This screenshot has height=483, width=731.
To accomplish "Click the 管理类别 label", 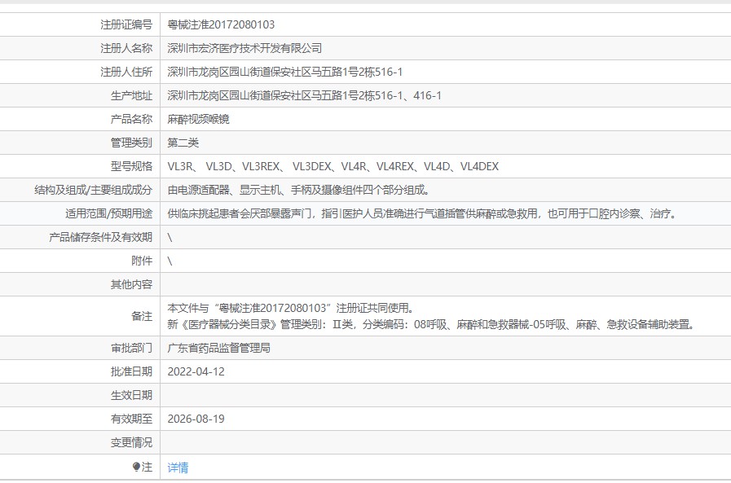I will click(131, 143).
